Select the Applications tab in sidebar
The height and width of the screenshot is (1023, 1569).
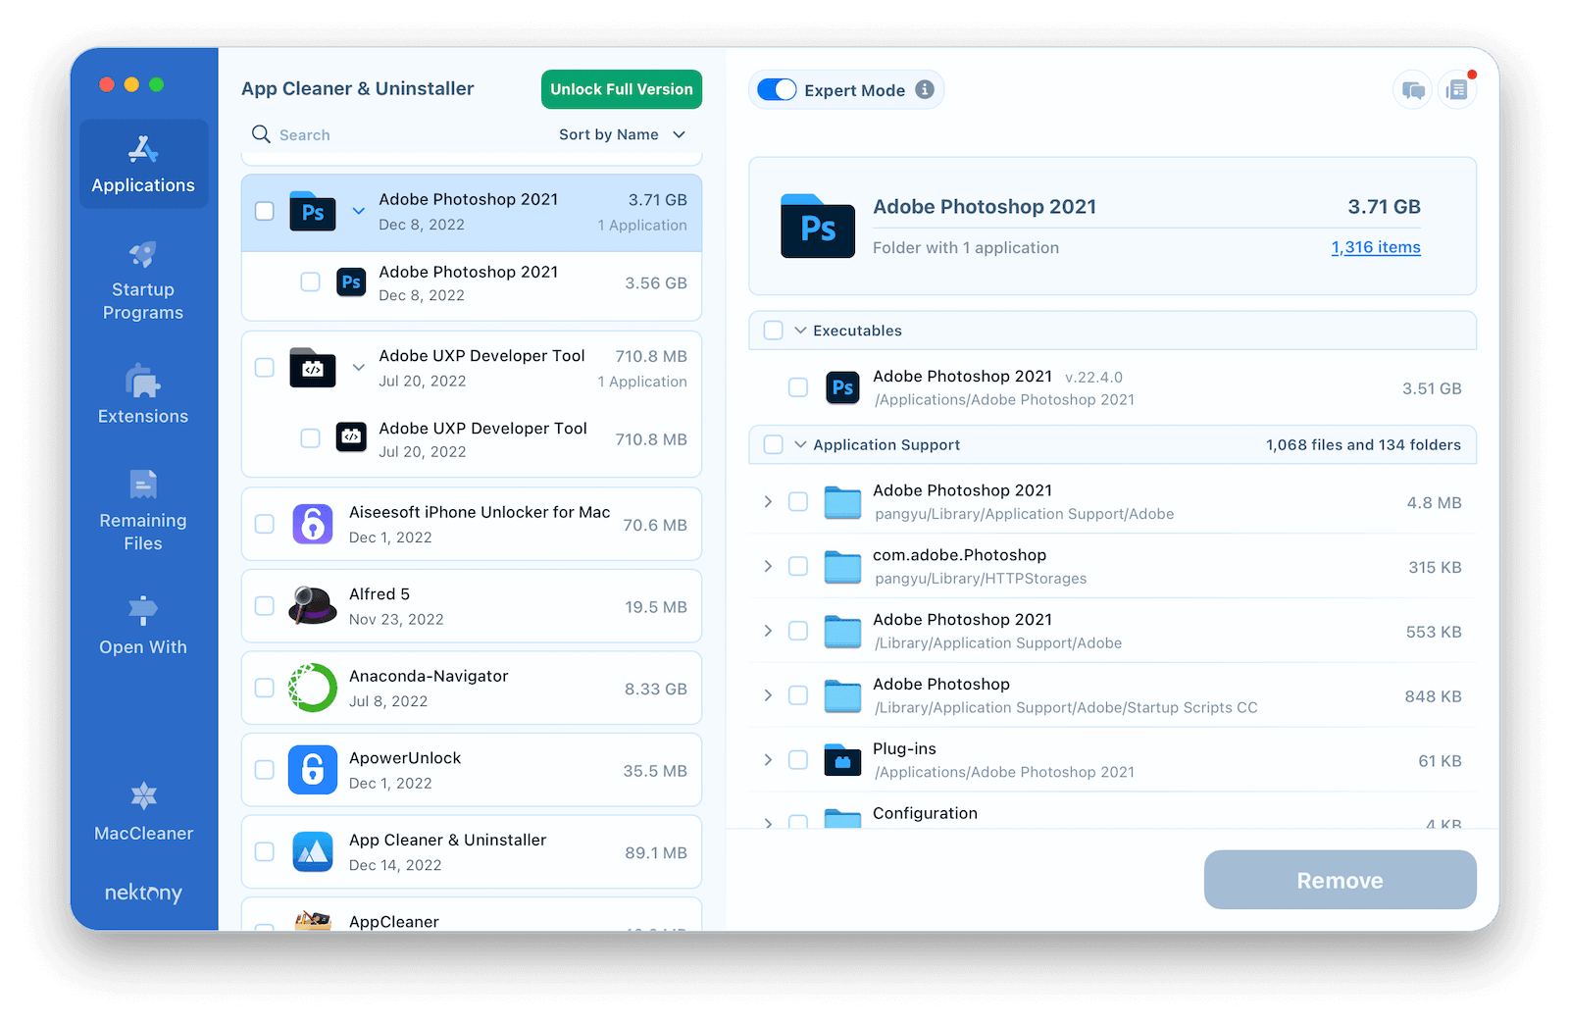[143, 164]
